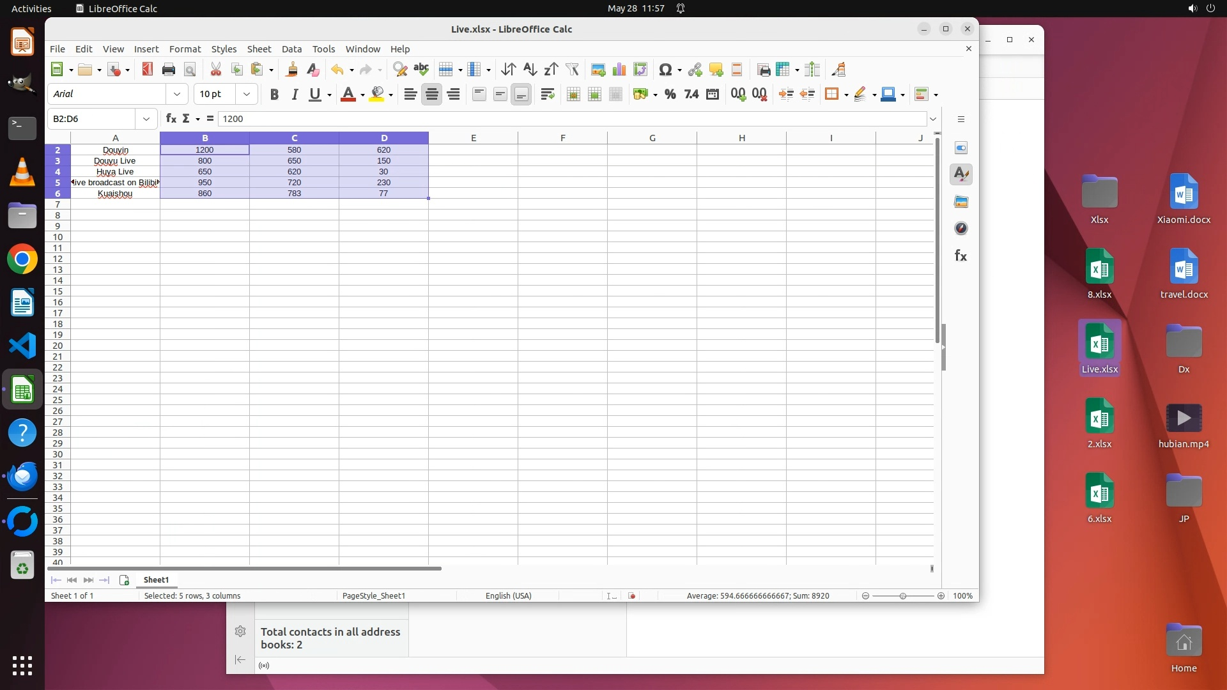Toggle wrap text for cells
Image resolution: width=1227 pixels, height=690 pixels.
(547, 95)
